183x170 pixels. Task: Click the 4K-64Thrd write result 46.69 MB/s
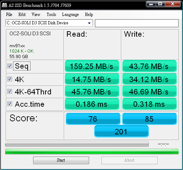[x=150, y=92]
